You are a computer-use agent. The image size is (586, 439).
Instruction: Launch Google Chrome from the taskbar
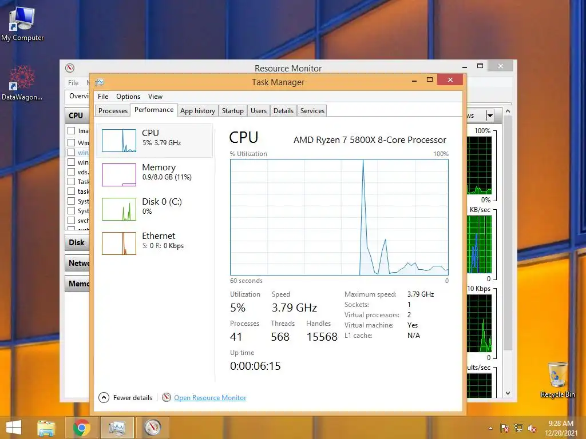pyautogui.click(x=81, y=428)
